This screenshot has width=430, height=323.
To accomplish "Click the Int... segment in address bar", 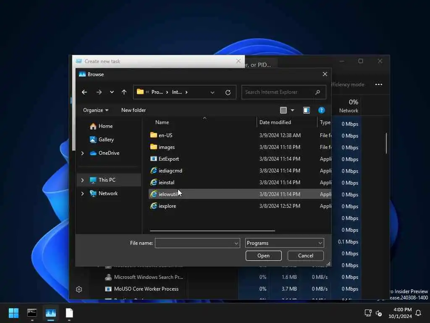I will click(177, 92).
